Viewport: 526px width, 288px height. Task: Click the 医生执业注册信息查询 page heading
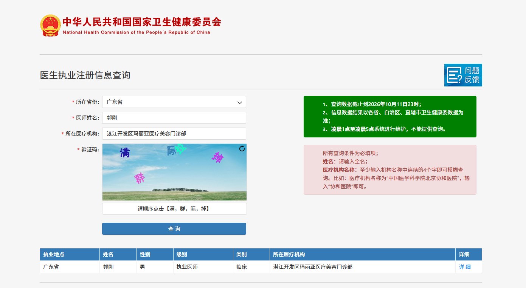tap(85, 75)
